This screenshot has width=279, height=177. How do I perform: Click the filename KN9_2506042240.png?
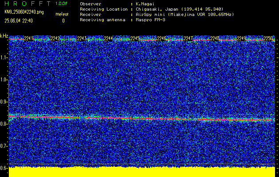point(24,12)
